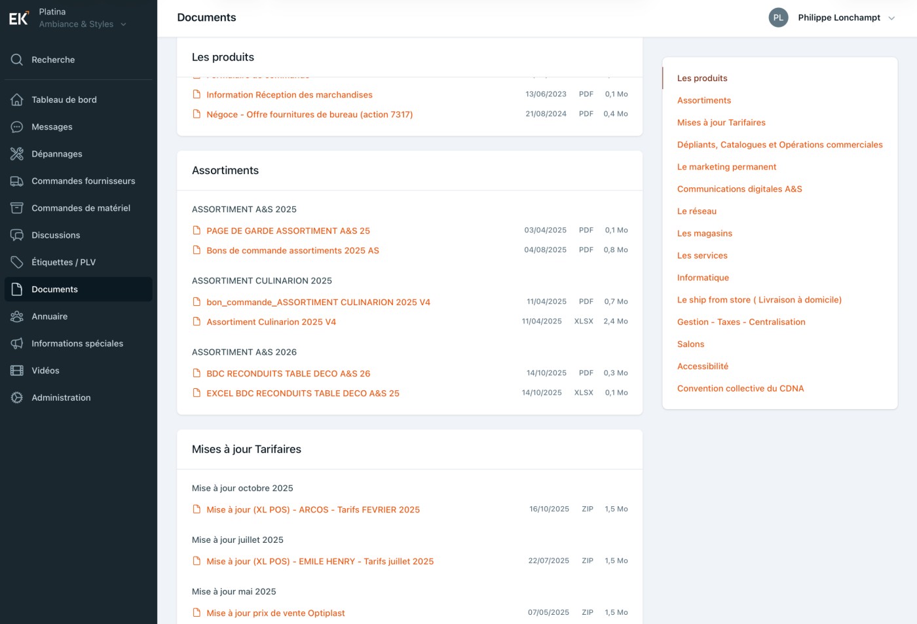Click the Informations spéciales megaphone icon
The height and width of the screenshot is (624, 917).
pyautogui.click(x=17, y=344)
